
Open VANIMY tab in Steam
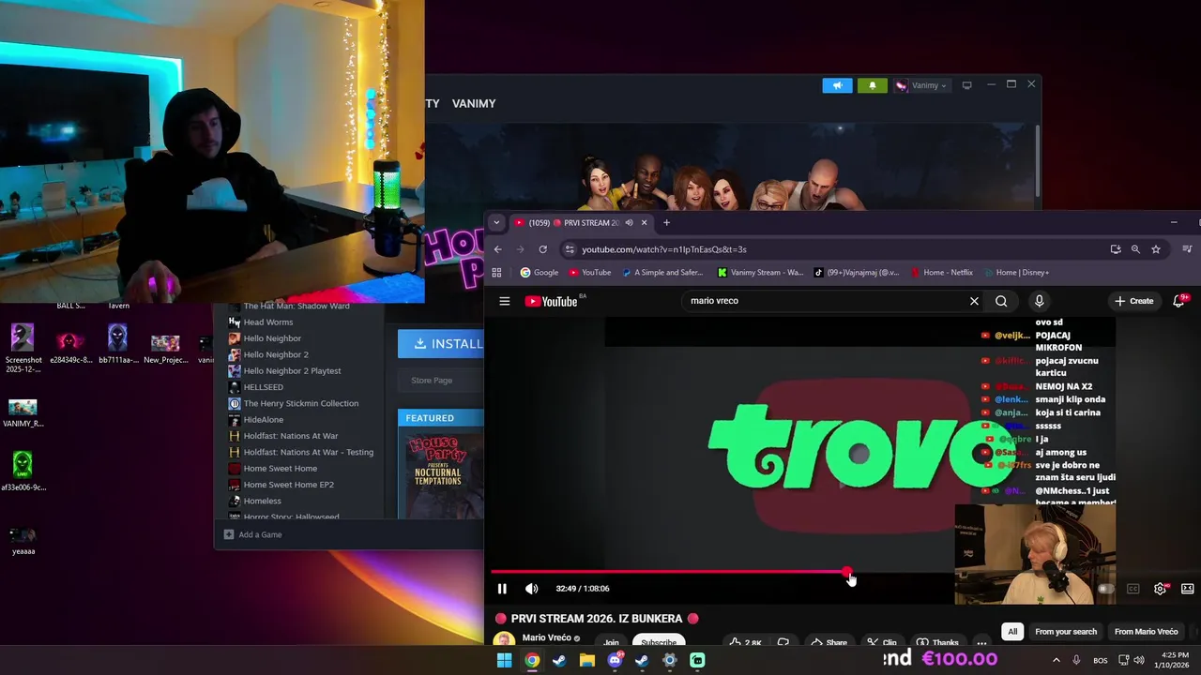tap(474, 103)
